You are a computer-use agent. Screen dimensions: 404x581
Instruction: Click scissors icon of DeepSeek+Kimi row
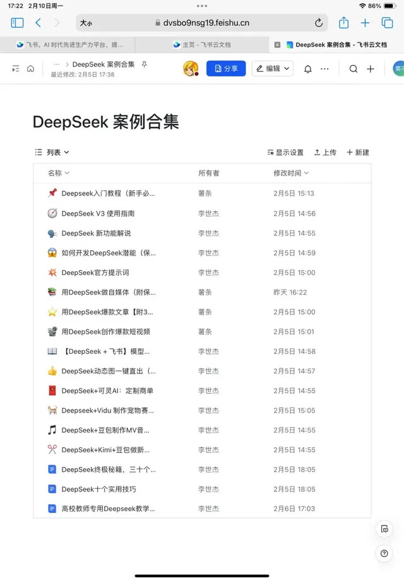click(x=52, y=450)
